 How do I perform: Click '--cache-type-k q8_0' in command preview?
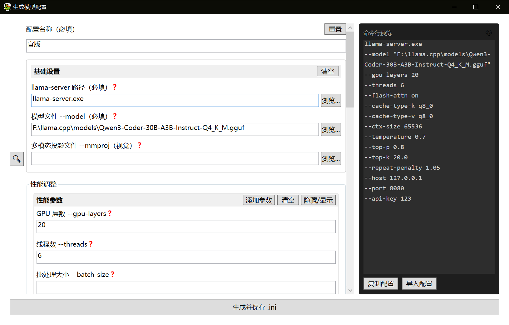(x=398, y=106)
